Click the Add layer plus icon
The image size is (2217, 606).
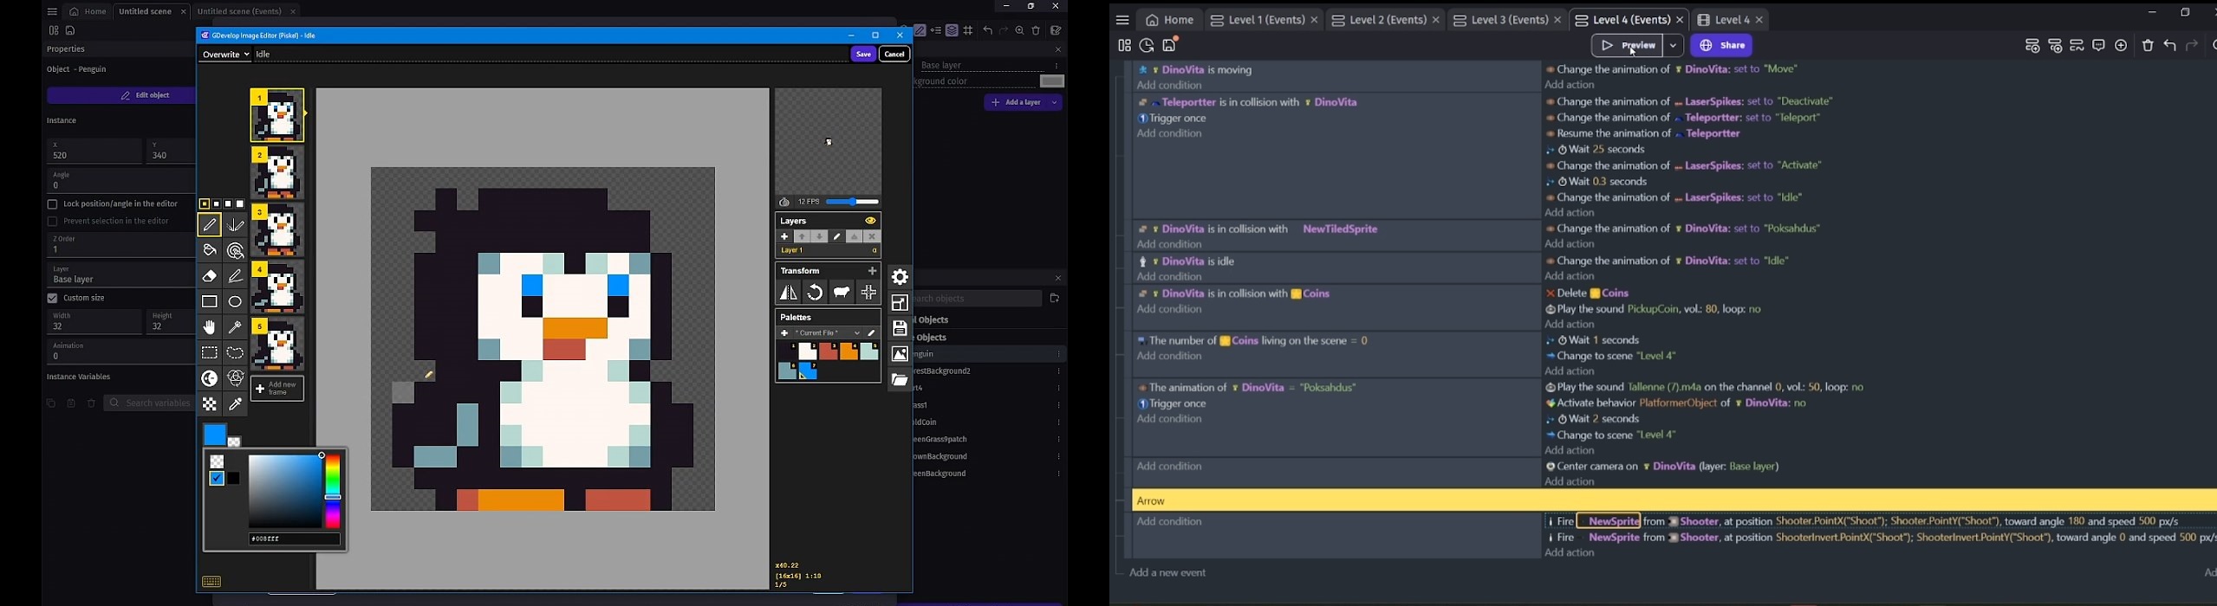(x=784, y=236)
